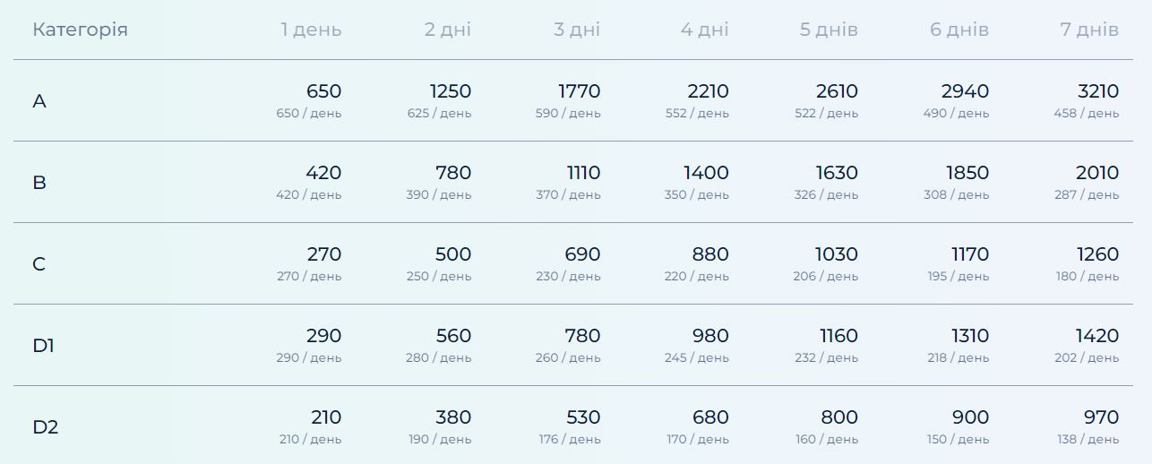Select the 1 день column header
This screenshot has width=1152, height=464.
tap(311, 30)
